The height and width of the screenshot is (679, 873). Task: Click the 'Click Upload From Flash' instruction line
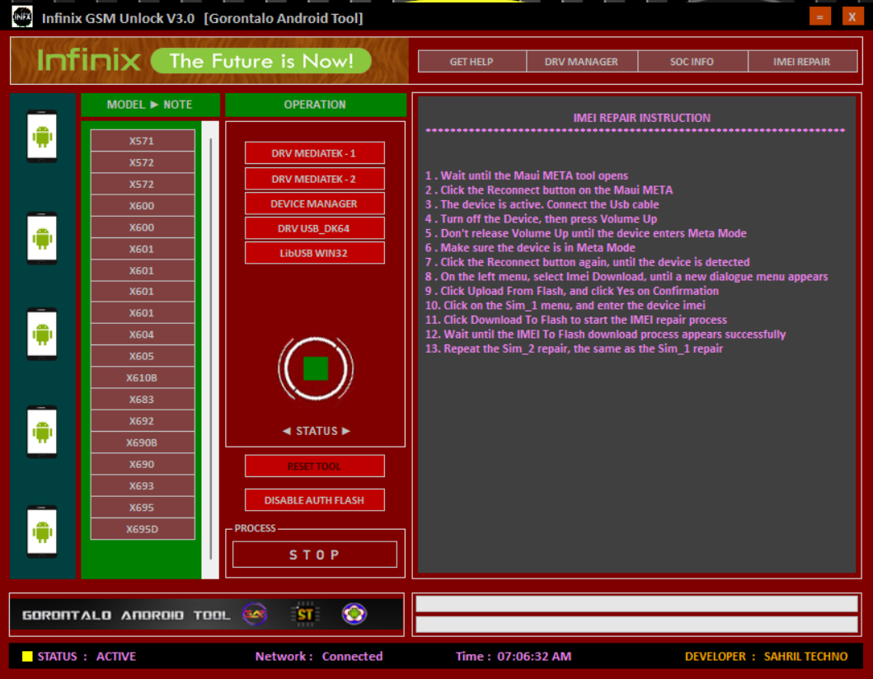(572, 291)
